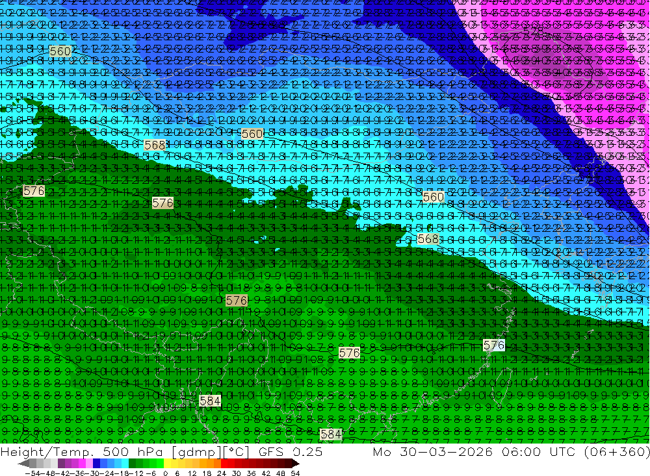Screen dimensions: 650x476
Task: Click legend value 30
Action: point(237,473)
